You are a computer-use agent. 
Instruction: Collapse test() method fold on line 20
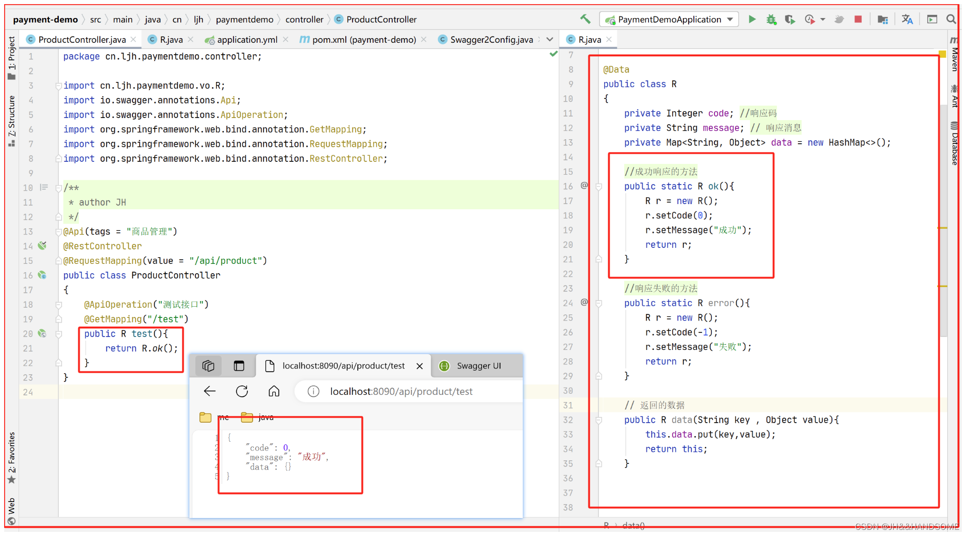click(x=59, y=334)
